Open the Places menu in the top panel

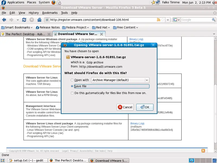click(31, 2)
